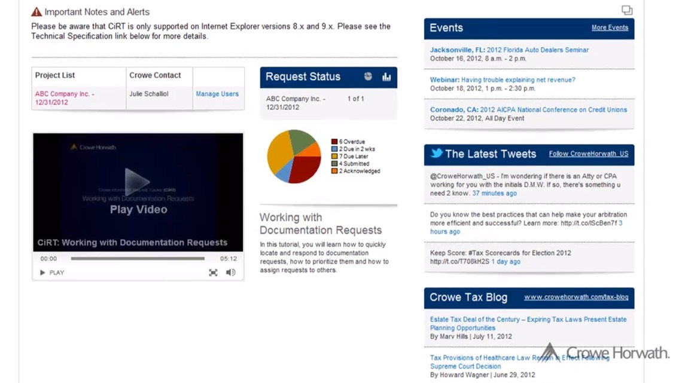This screenshot has height=383, width=682.
Task: Mute the video player speaker icon
Action: pos(231,272)
